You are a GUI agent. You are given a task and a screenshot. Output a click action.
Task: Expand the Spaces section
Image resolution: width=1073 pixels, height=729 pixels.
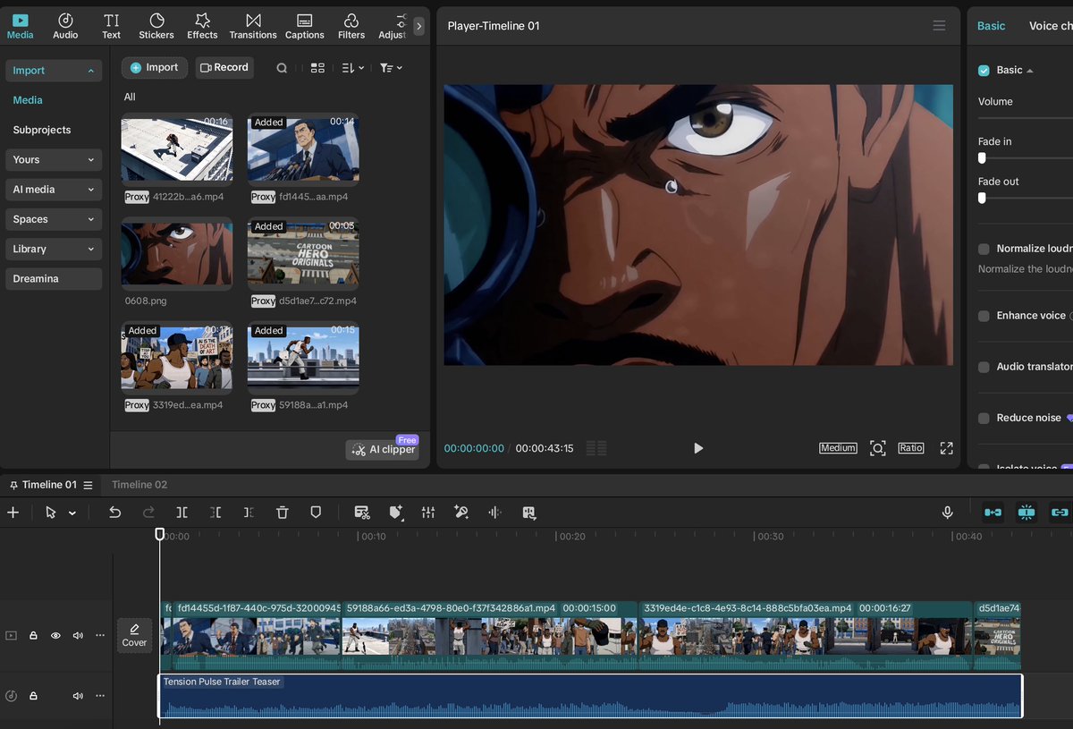(54, 219)
